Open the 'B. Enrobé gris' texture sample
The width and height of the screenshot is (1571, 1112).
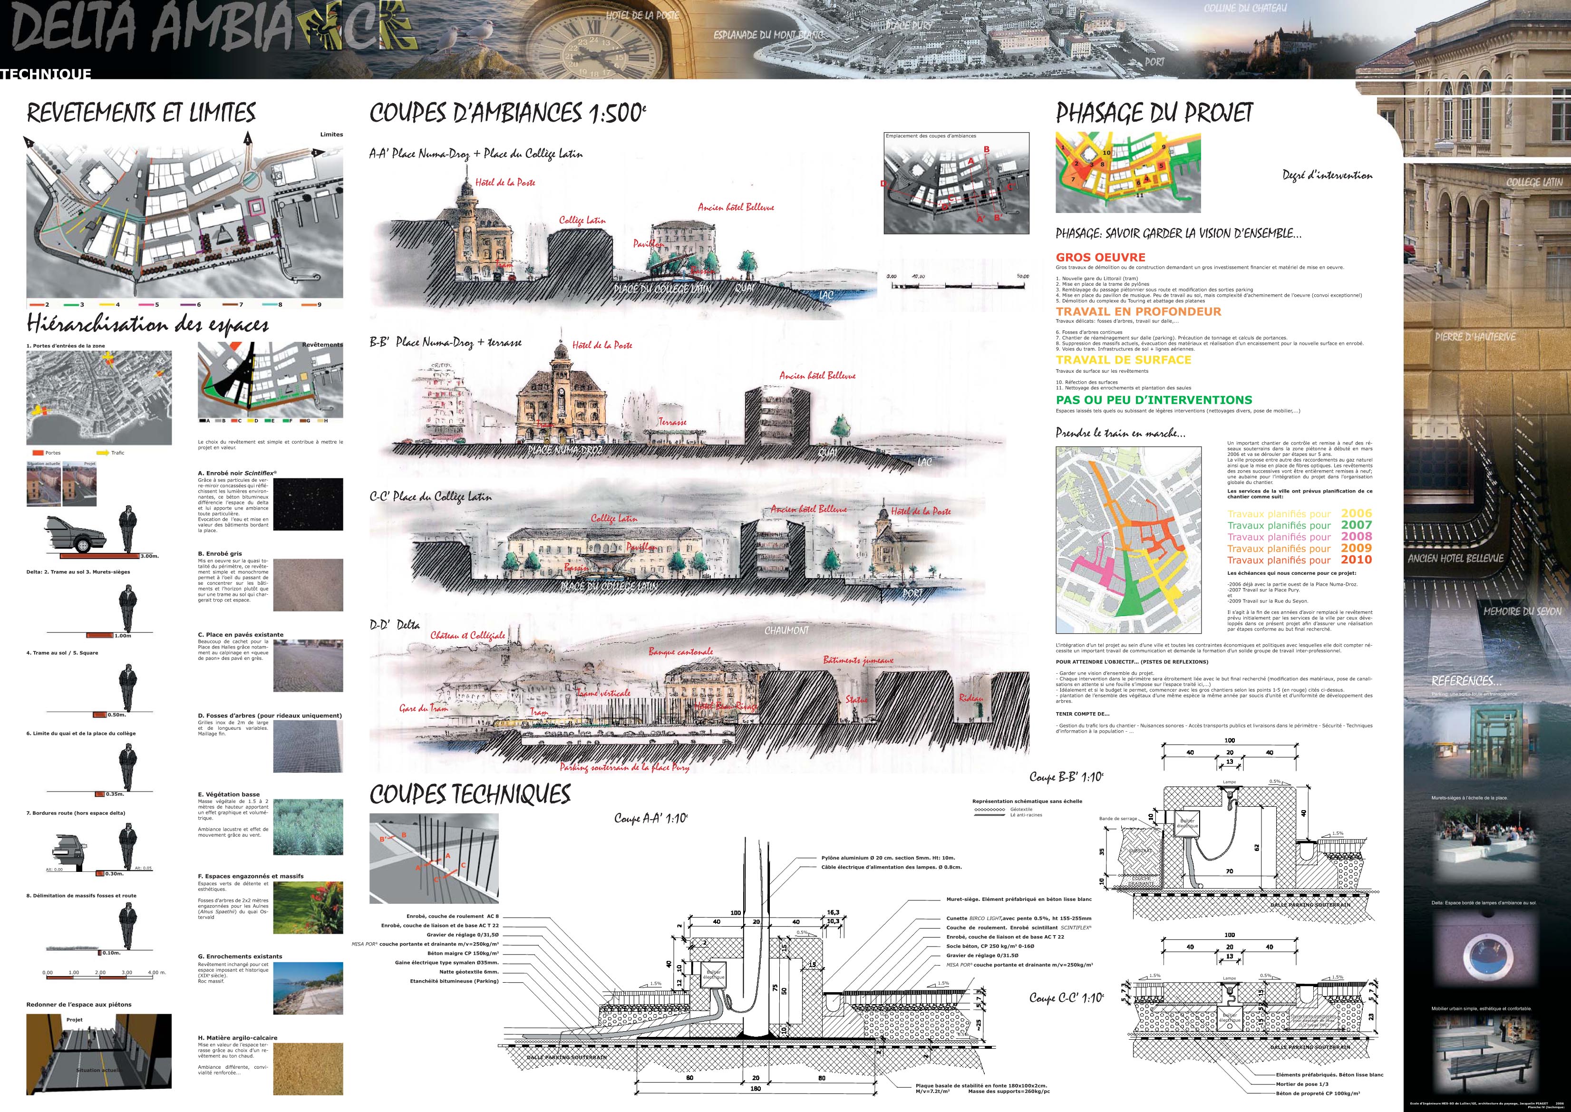(308, 585)
